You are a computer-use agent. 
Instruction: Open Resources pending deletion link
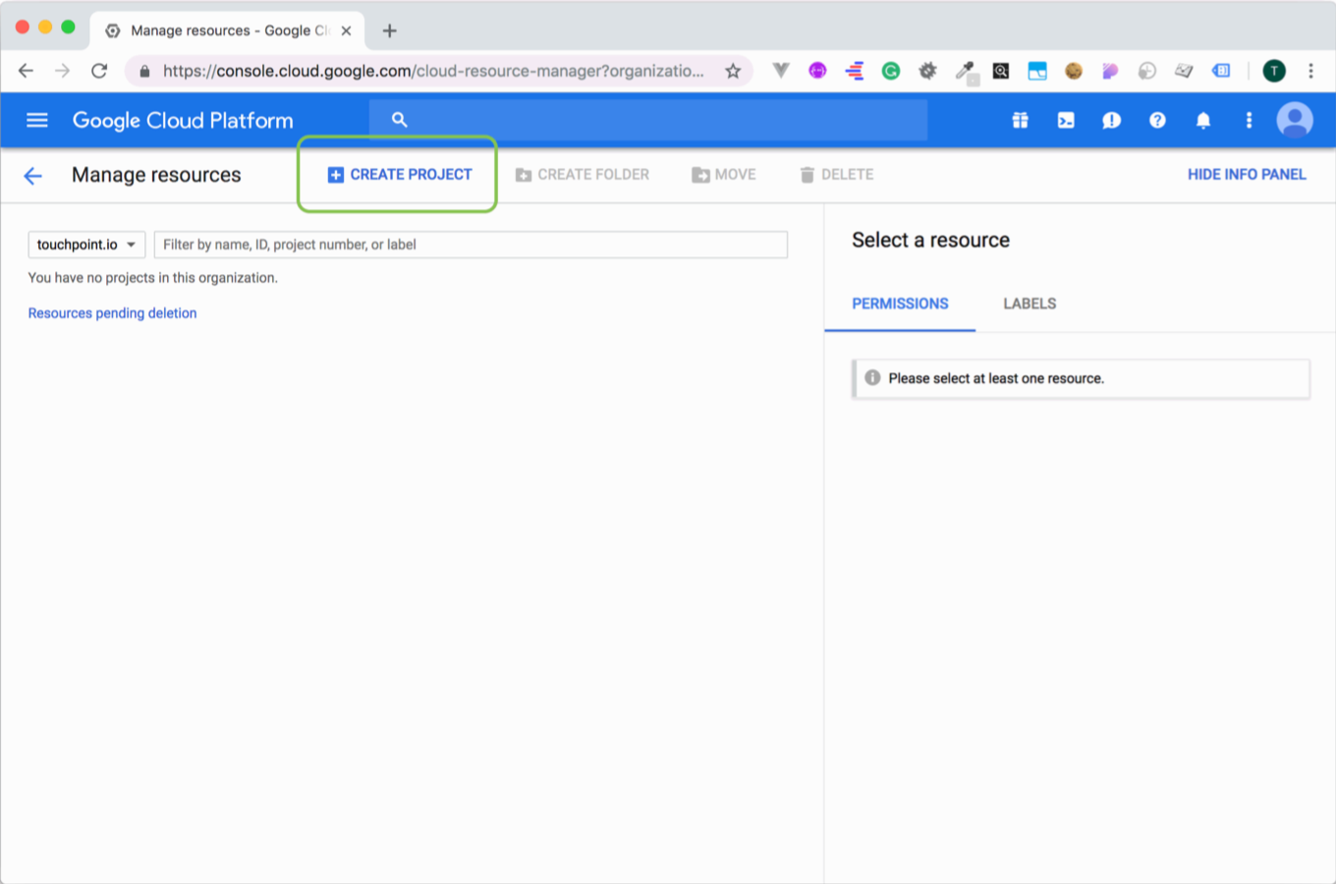tap(112, 313)
